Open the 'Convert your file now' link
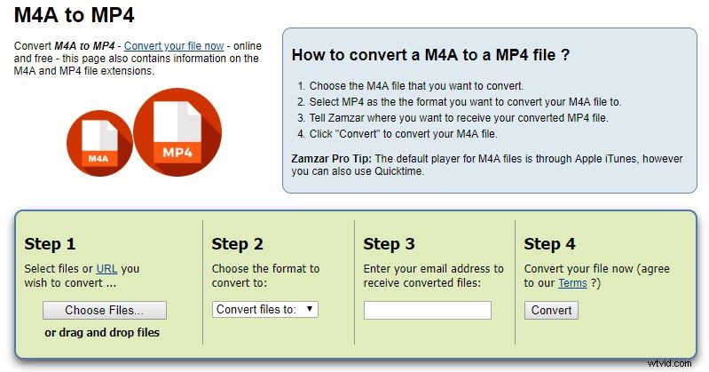 [x=174, y=45]
